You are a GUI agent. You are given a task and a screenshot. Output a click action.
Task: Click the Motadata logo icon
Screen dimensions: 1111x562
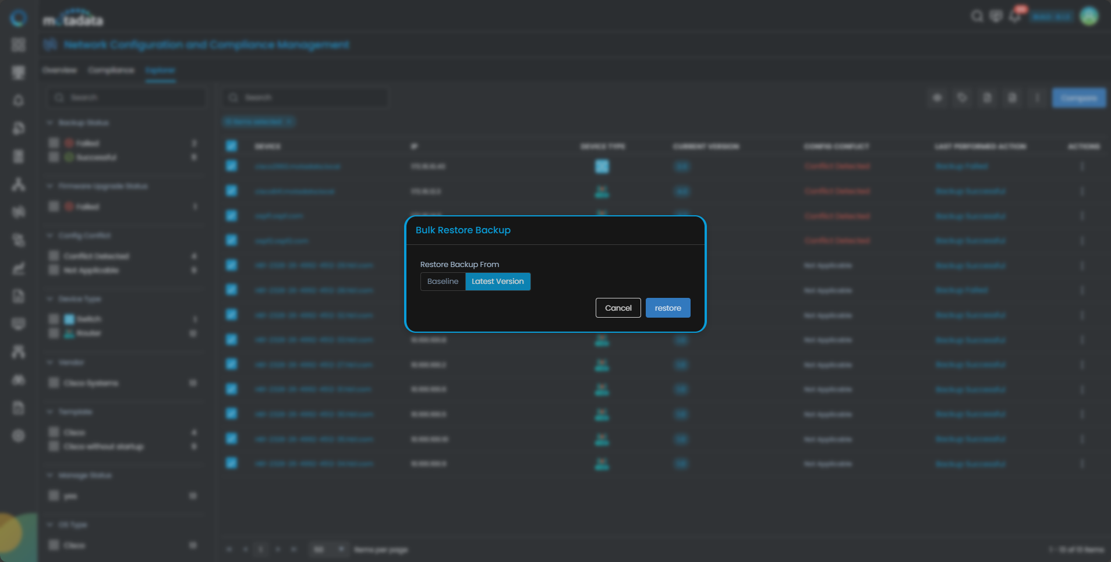point(19,18)
